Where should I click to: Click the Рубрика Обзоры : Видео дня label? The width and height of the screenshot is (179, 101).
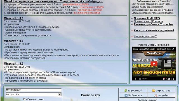pyautogui.click(x=154, y=45)
